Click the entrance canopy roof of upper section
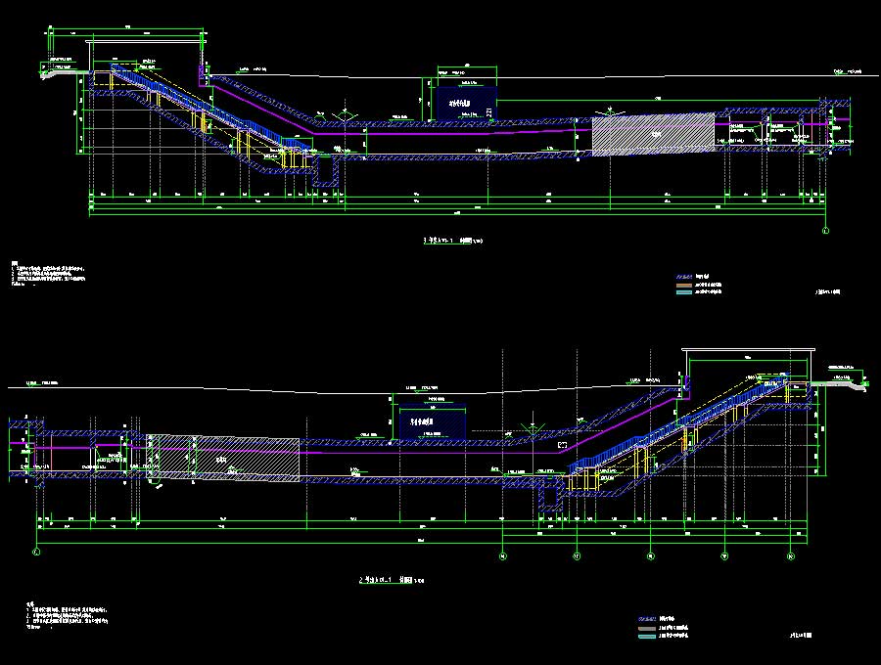 pos(147,41)
